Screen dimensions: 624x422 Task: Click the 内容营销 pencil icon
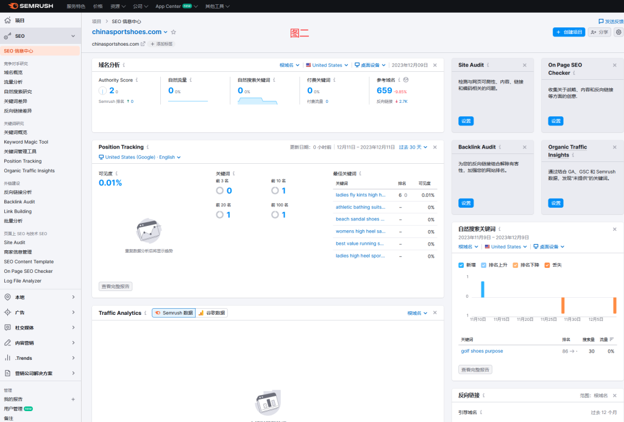(x=7, y=342)
